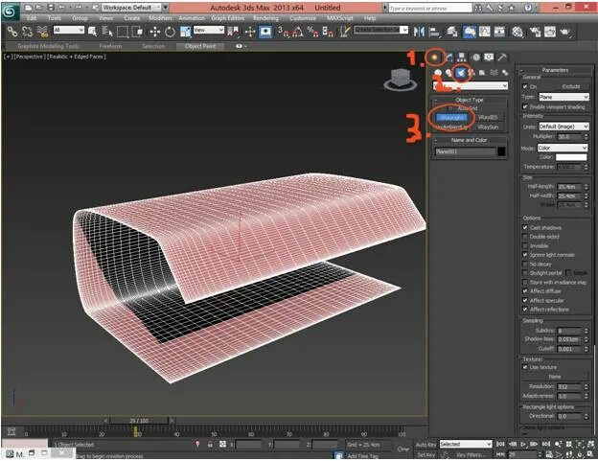
Task: Activate the Select and Rotate tool
Action: [x=170, y=32]
